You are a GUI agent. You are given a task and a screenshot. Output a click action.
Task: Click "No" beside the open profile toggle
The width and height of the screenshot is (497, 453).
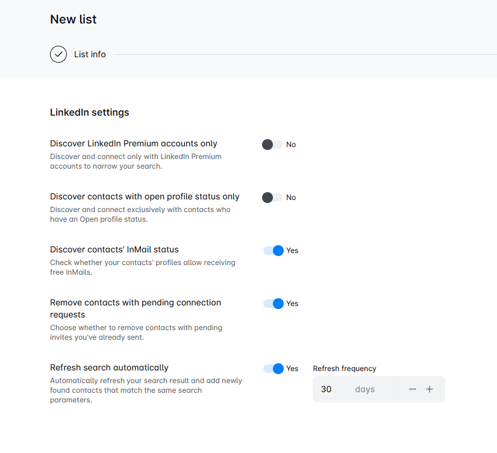[x=291, y=198]
